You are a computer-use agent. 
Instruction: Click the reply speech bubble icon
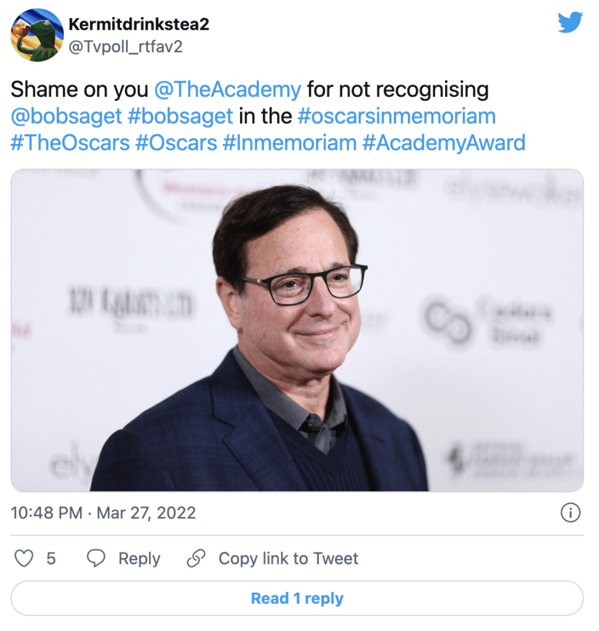96,558
